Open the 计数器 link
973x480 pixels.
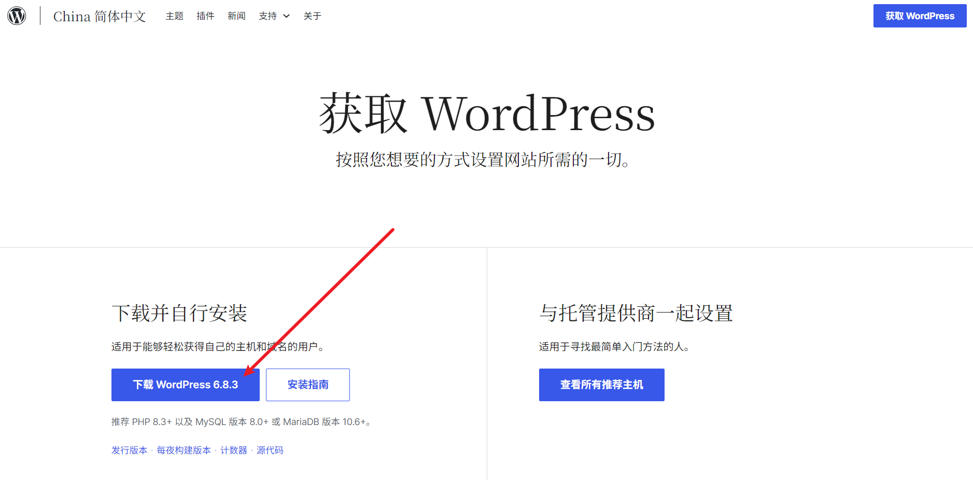pyautogui.click(x=234, y=450)
